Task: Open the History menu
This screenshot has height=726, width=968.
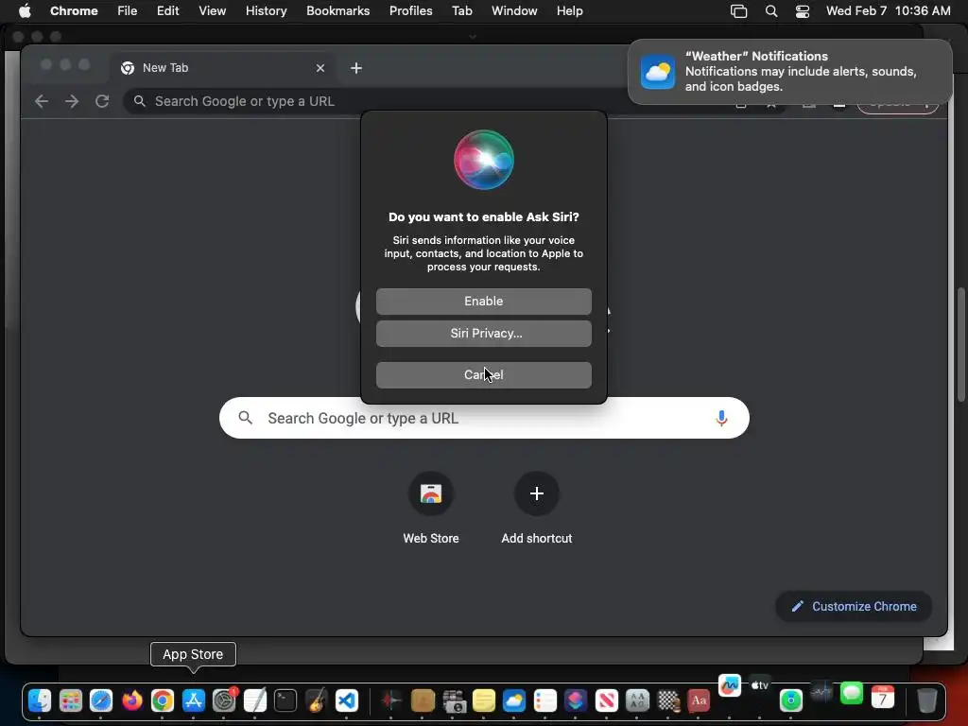Action: coord(266,10)
